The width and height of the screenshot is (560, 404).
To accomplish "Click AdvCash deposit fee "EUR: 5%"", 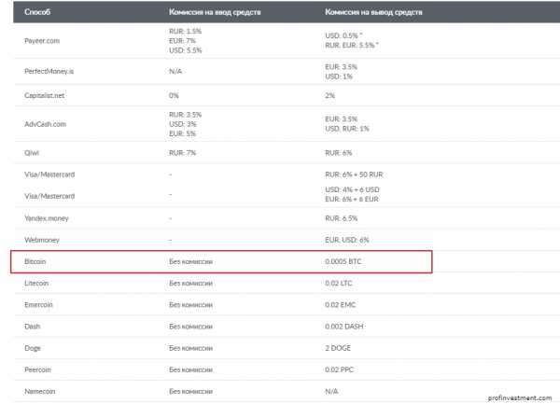I will tap(182, 133).
